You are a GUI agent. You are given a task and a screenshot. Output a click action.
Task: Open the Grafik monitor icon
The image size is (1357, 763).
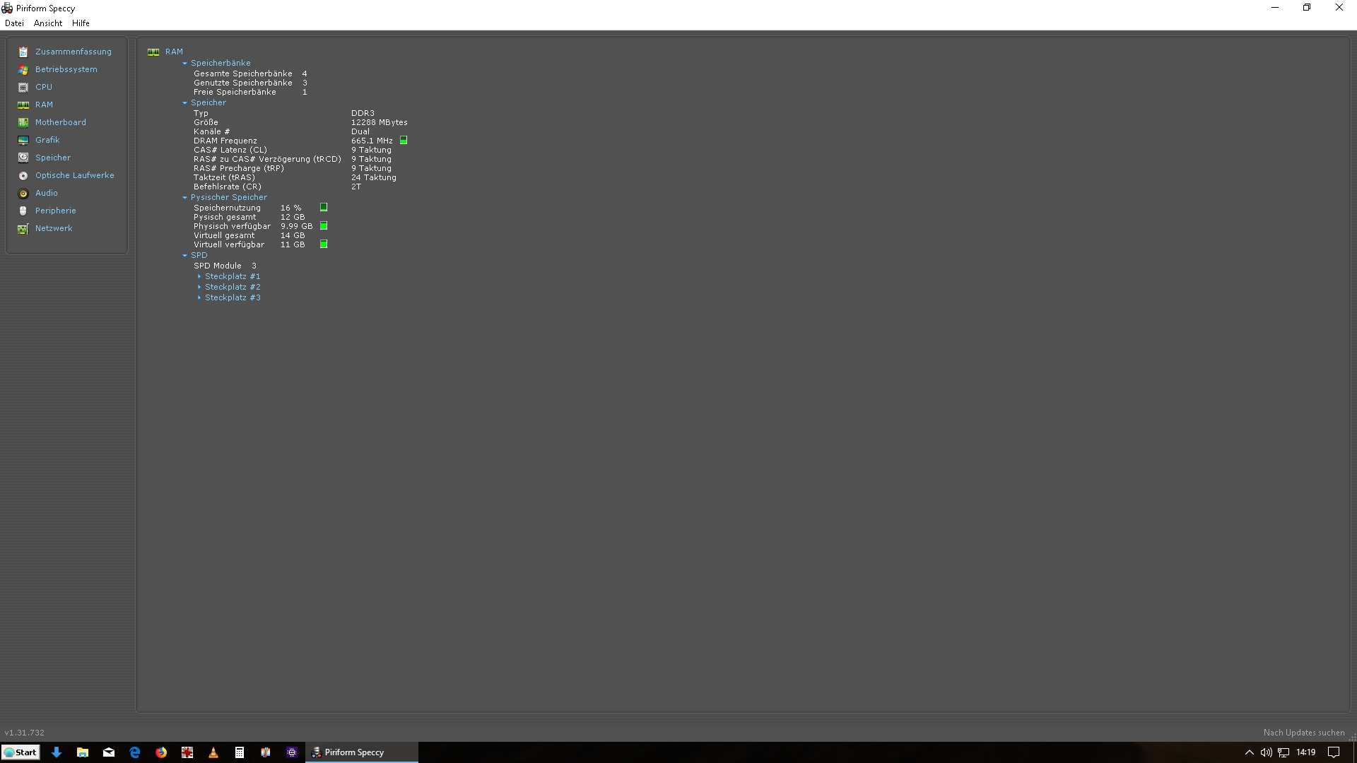23,141
